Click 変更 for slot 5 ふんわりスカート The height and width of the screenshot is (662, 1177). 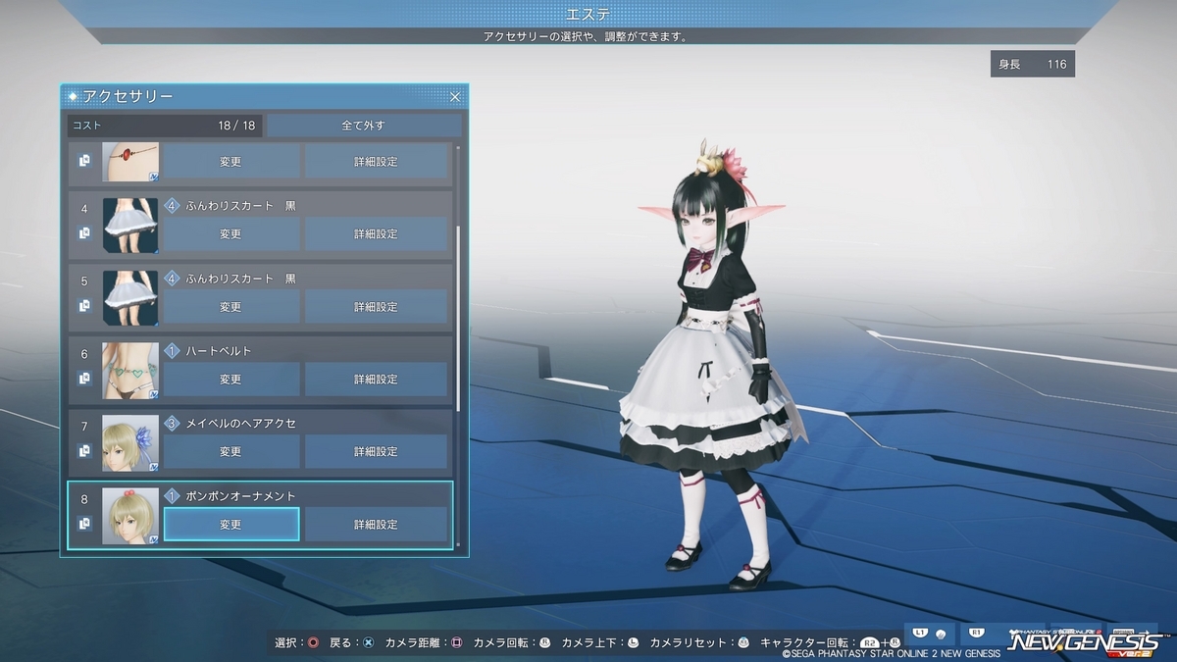(230, 307)
